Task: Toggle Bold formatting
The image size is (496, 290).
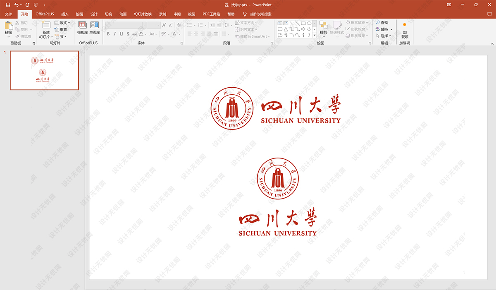Action: (108, 34)
